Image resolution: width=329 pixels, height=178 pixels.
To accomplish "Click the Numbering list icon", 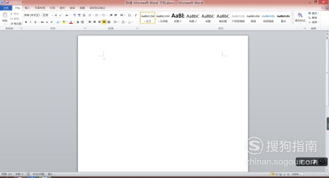I will pos(97,15).
